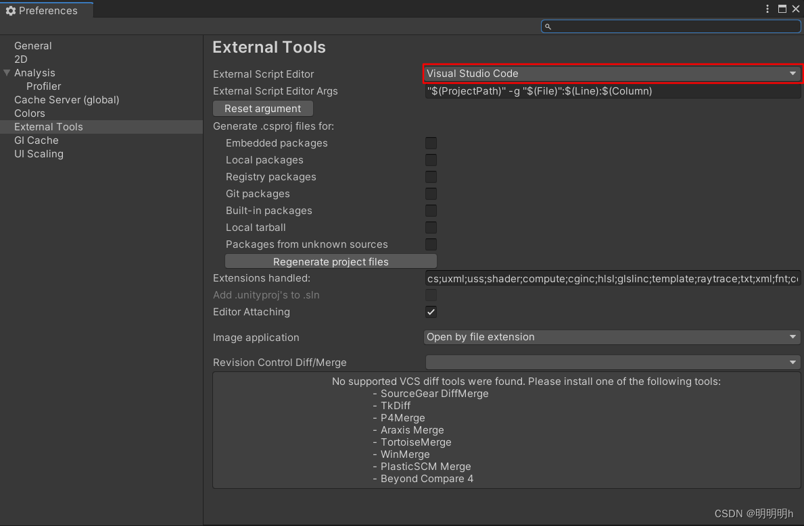804x526 pixels.
Task: Enable Packages from unknown sources
Action: click(x=431, y=244)
